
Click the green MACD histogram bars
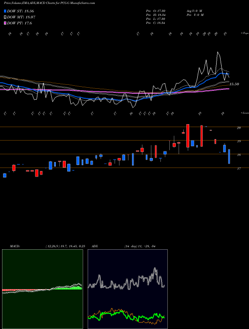67,288
